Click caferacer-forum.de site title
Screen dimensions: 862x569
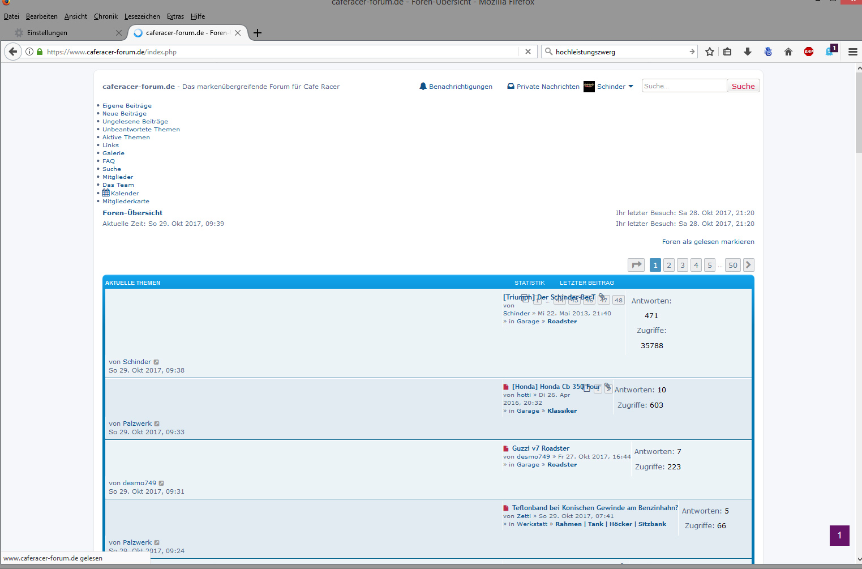(x=139, y=87)
